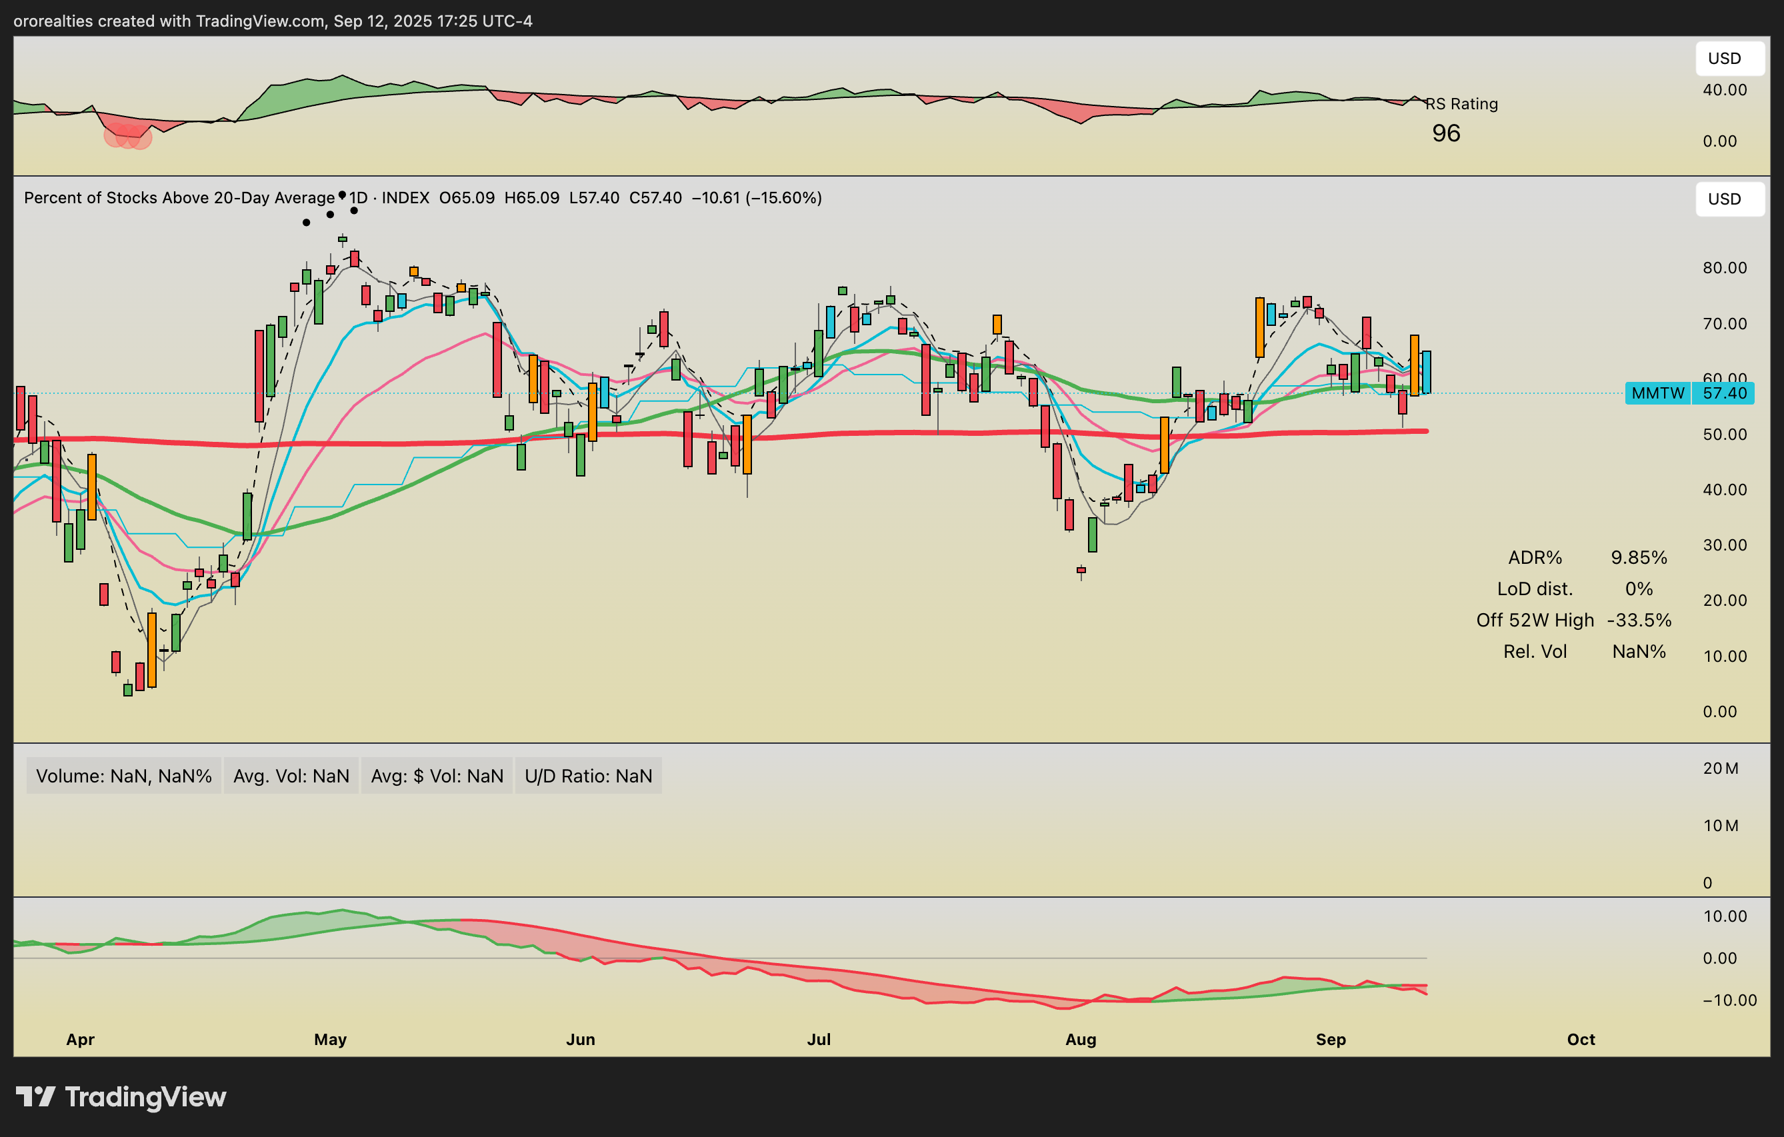
Task: Open USD currency selector in RS pane
Action: [1729, 59]
